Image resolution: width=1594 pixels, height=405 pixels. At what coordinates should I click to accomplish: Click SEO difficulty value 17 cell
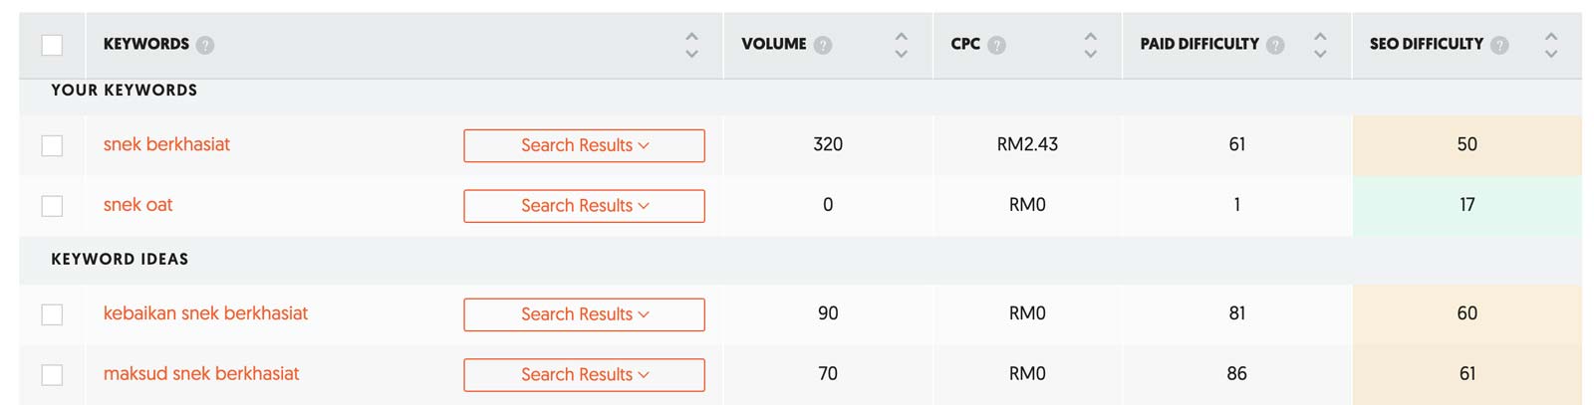1466,206
